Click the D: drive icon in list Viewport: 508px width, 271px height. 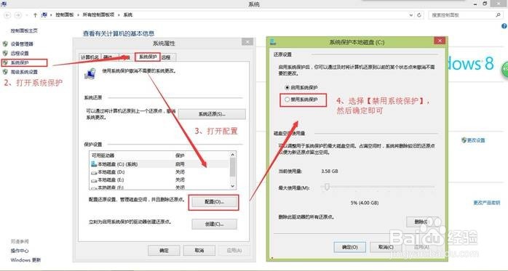click(94, 172)
